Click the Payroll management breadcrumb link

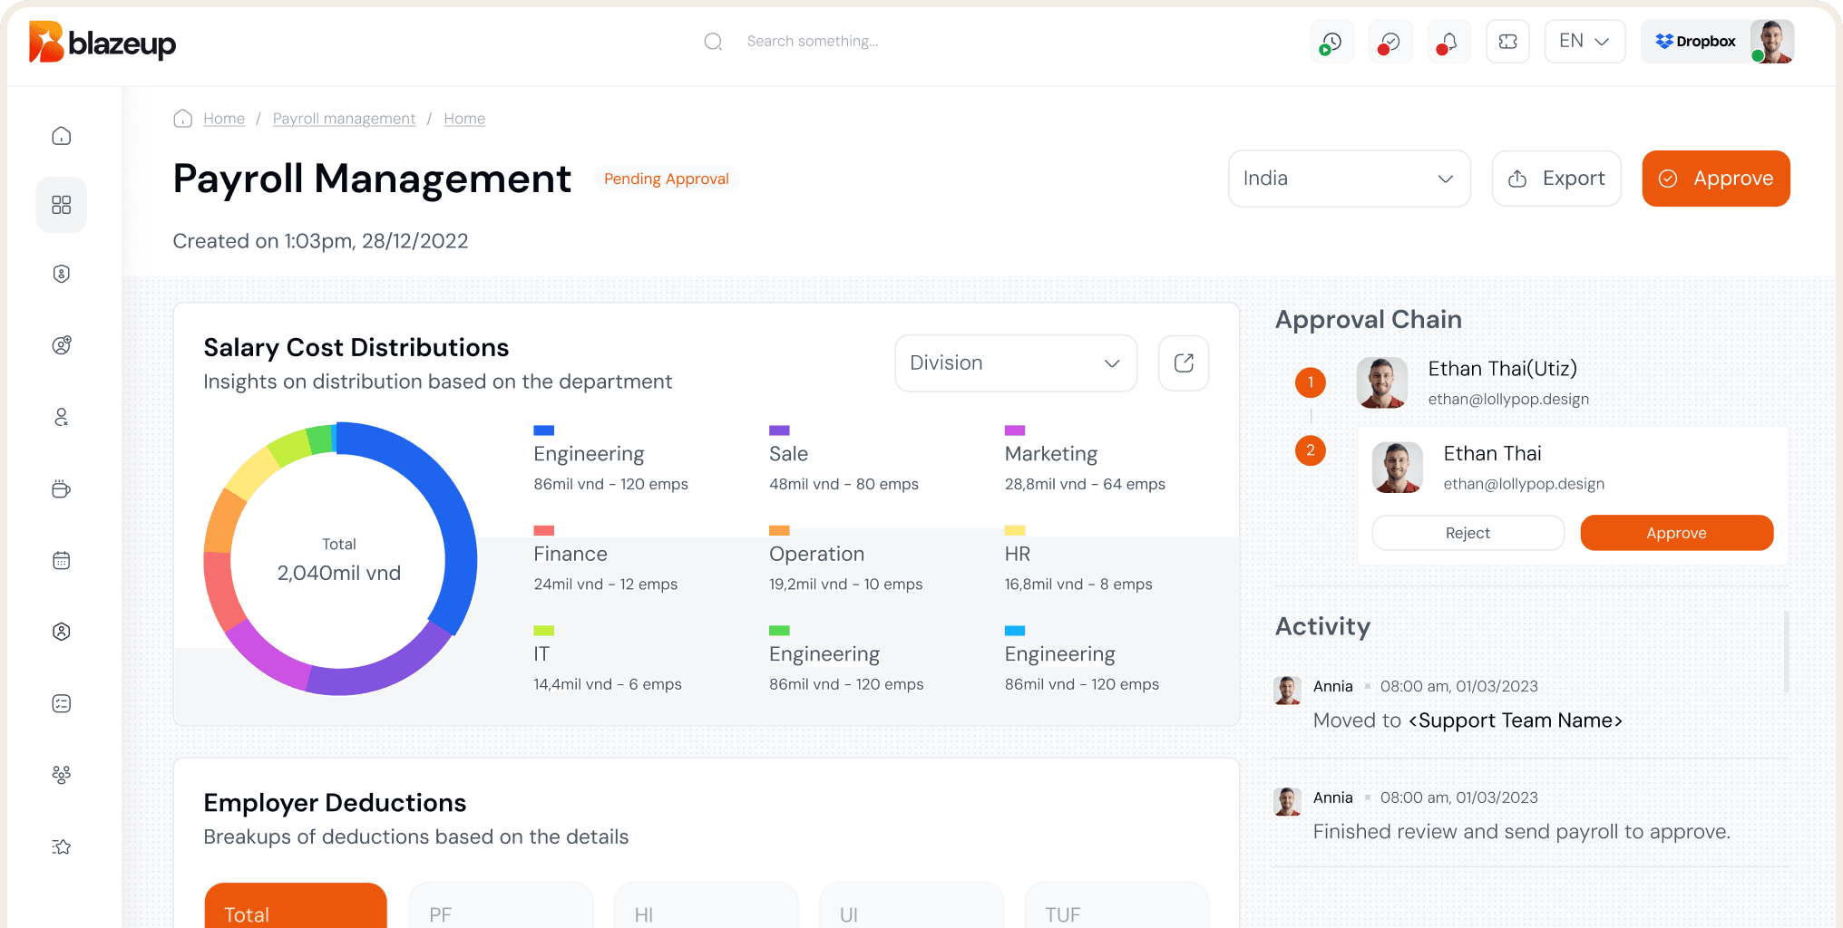(x=344, y=119)
